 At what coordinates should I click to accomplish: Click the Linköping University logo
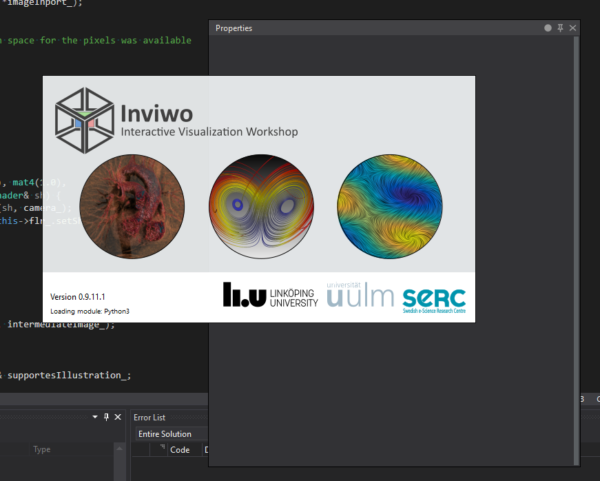(x=271, y=295)
